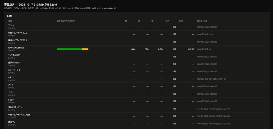Click the 受け取った値 column header
The image size is (273, 129).
click(202, 21)
